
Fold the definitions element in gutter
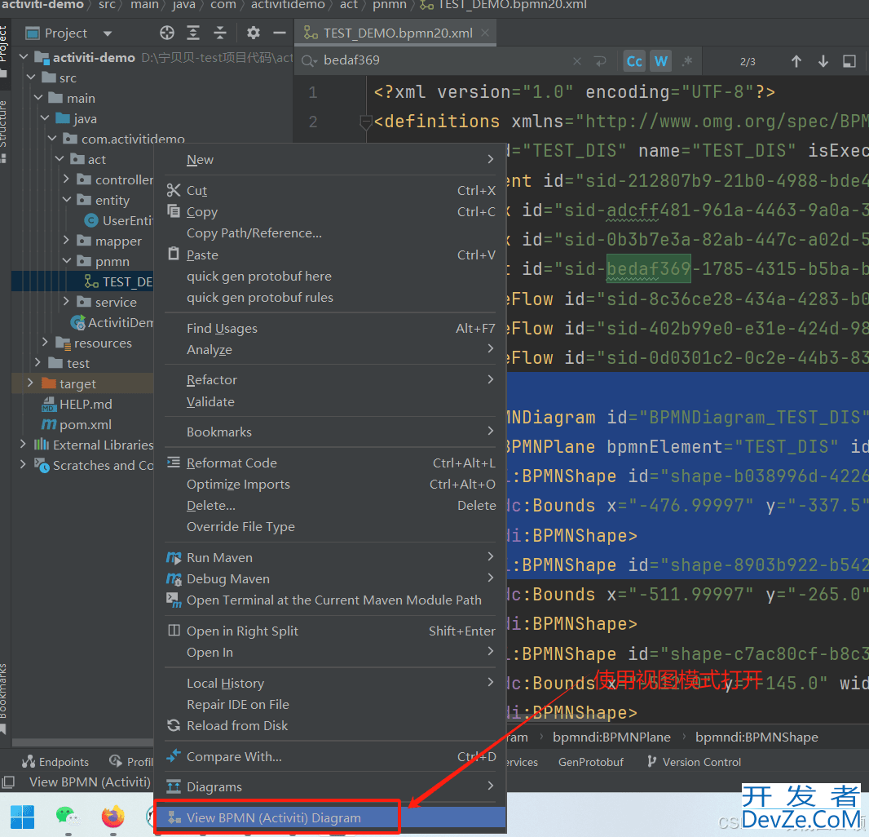[365, 121]
